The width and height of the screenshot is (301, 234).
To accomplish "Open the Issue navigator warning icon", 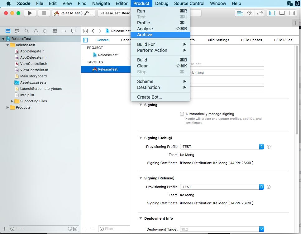I will pyautogui.click(x=36, y=31).
